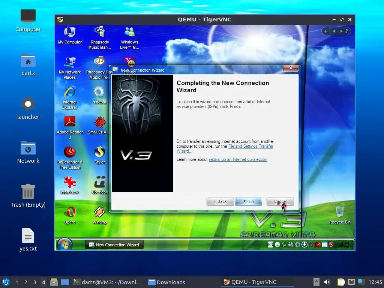Click the Finish button in the wizard

[x=248, y=201]
